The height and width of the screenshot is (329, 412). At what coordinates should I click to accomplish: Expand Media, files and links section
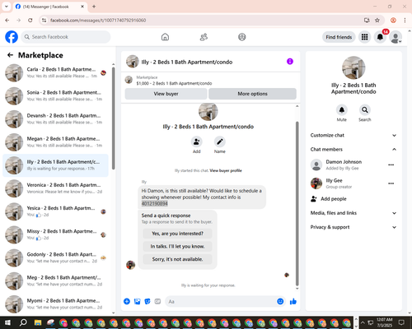[x=353, y=213]
